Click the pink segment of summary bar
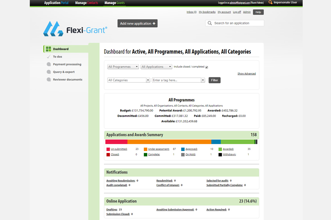 coord(116,142)
